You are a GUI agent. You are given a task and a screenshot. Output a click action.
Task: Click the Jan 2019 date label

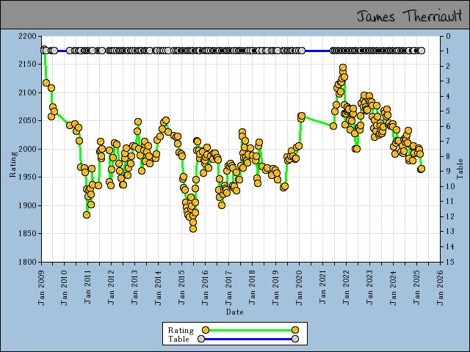tap(275, 288)
